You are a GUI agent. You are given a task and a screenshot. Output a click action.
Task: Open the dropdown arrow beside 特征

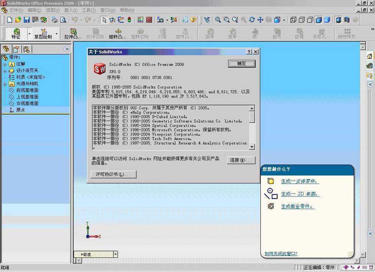coord(29,33)
